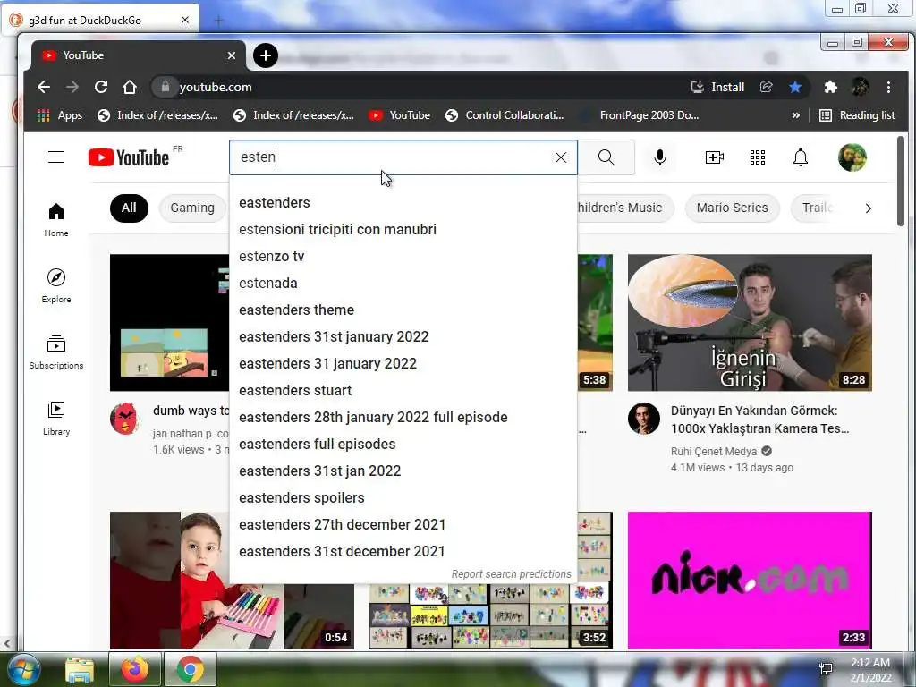Expand hidden bookmarks chevron

[x=795, y=115]
